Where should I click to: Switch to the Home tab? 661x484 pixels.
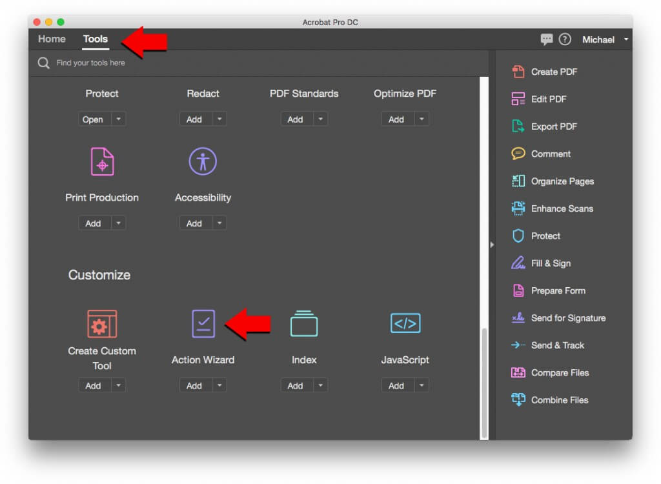pyautogui.click(x=52, y=39)
